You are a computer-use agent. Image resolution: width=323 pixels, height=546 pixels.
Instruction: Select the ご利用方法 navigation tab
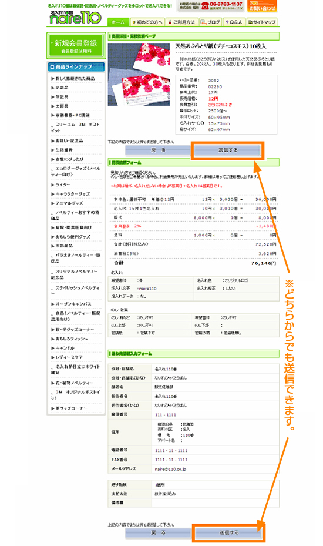[x=181, y=22]
